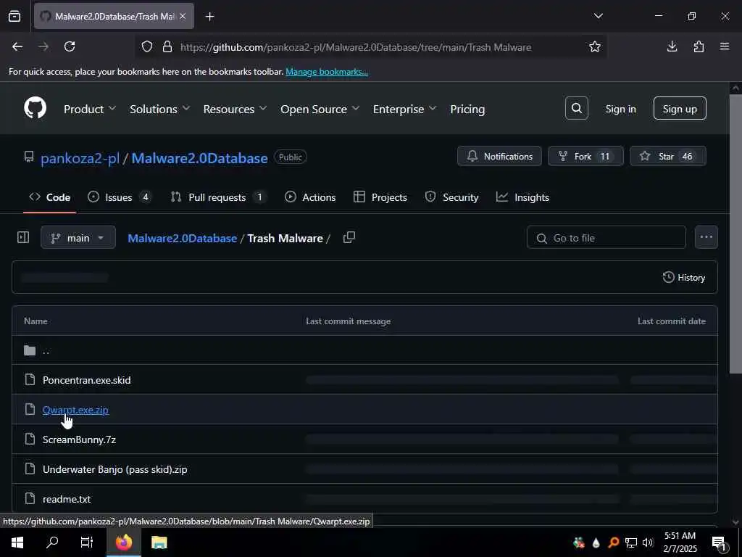Open the Malware2.0Database repository title link
The width and height of the screenshot is (742, 557).
[199, 157]
